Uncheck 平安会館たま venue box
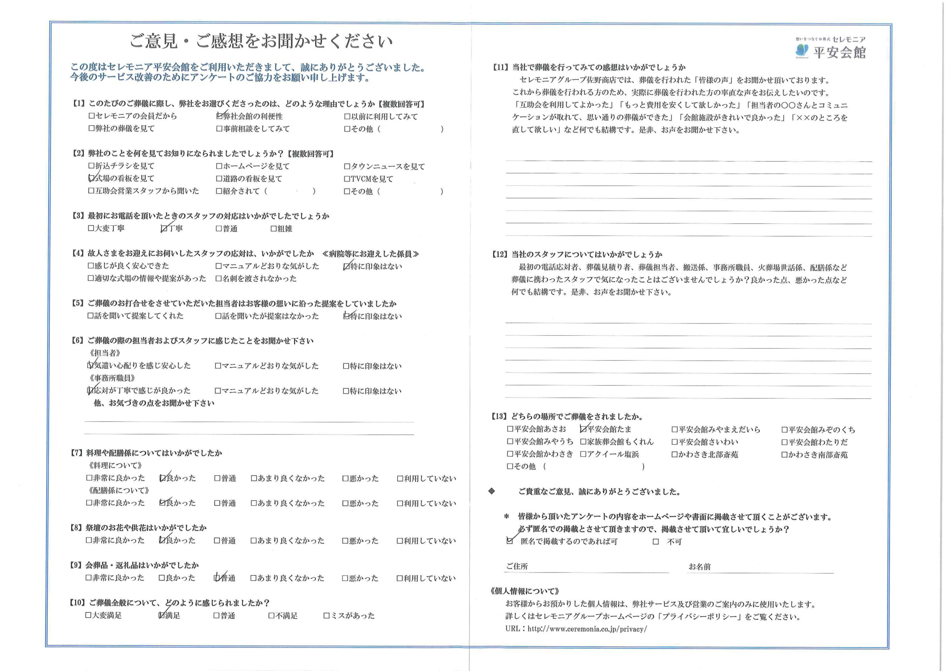Viewport: 949px width, 671px height. [x=583, y=429]
